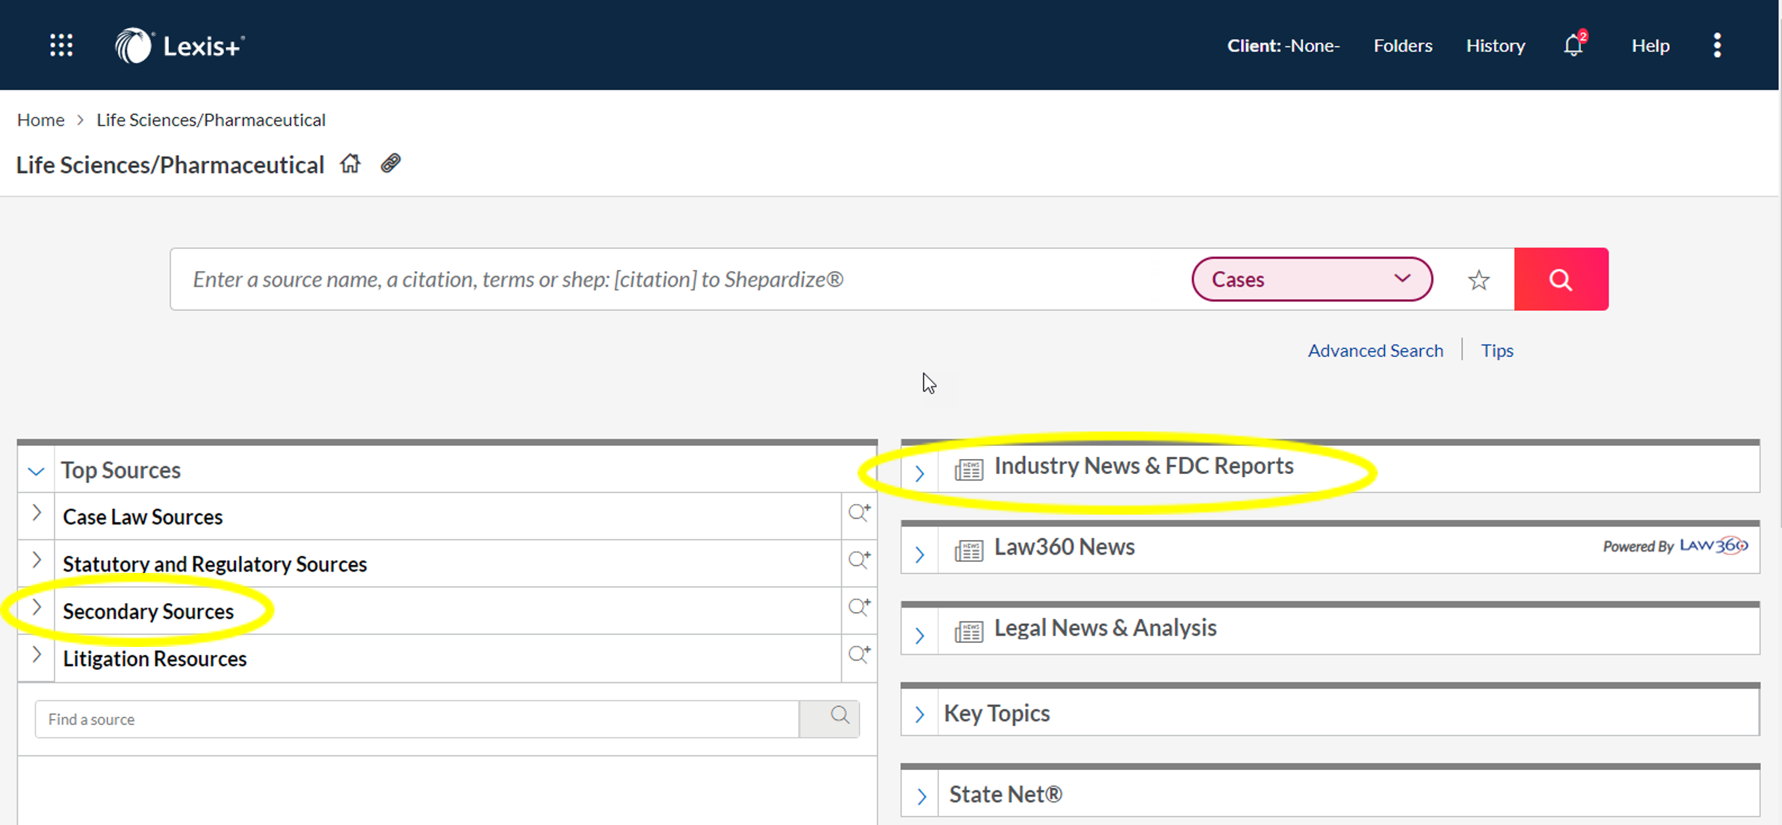Screen dimensions: 1782x825
Task: Expand Industry News & FDC Reports
Action: (x=920, y=473)
